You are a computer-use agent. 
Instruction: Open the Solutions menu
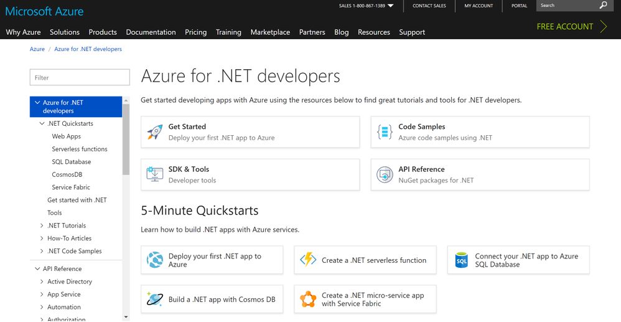[65, 32]
